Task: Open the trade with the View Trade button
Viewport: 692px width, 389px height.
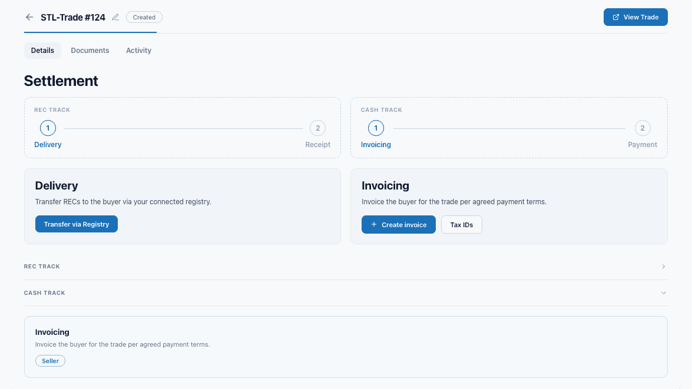Action: 635,17
